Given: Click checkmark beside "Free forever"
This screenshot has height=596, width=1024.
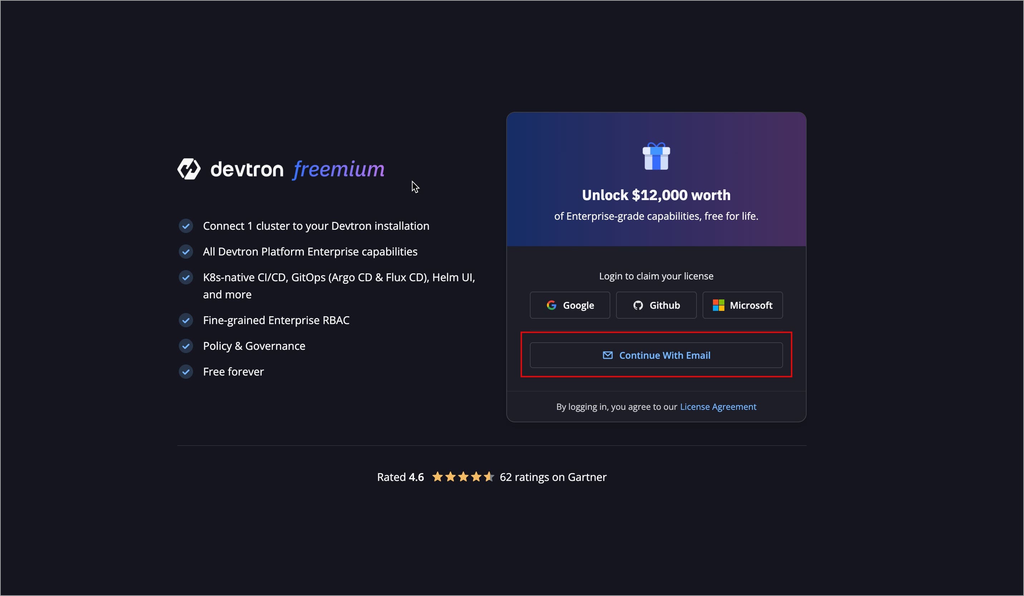Looking at the screenshot, I should pos(186,372).
